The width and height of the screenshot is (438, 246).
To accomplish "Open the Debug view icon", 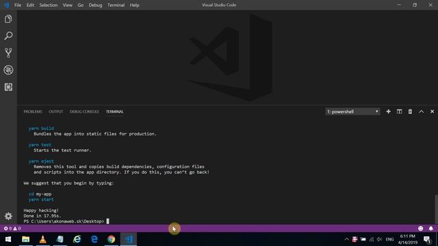I will [x=8, y=70].
